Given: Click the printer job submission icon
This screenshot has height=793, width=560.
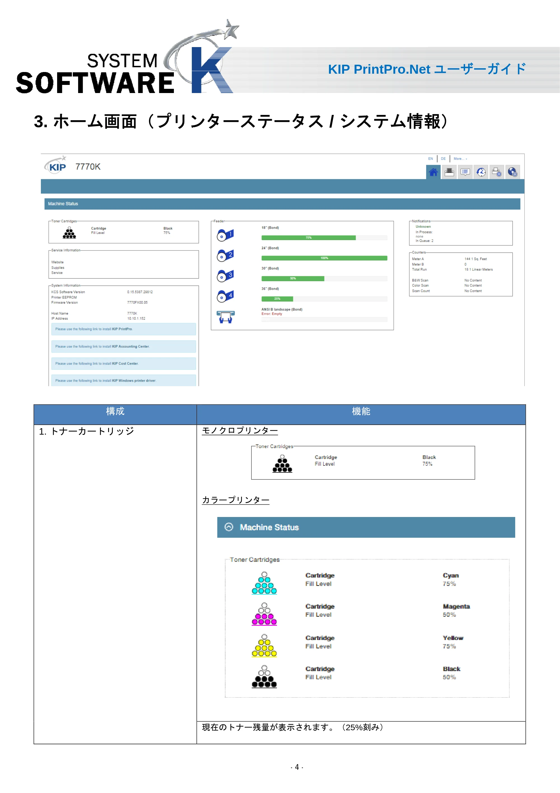Looking at the screenshot, I should click(x=449, y=172).
